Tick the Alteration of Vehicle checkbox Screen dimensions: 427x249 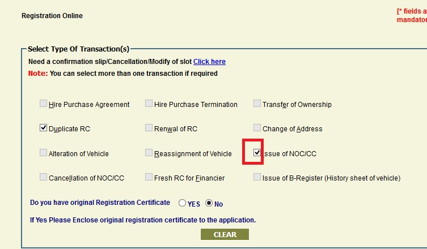44,153
